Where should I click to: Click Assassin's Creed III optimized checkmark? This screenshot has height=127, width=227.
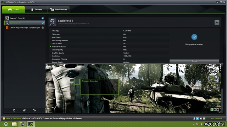pos(43,18)
